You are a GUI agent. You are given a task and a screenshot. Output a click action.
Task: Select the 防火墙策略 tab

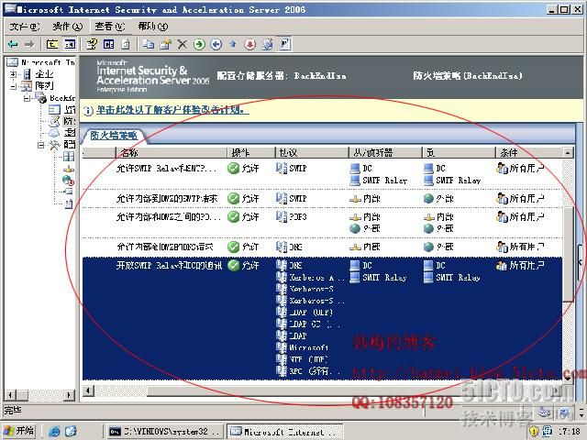point(114,136)
